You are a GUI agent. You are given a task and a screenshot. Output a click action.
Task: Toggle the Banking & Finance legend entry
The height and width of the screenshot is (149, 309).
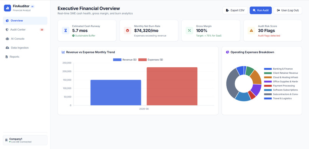point(278,69)
